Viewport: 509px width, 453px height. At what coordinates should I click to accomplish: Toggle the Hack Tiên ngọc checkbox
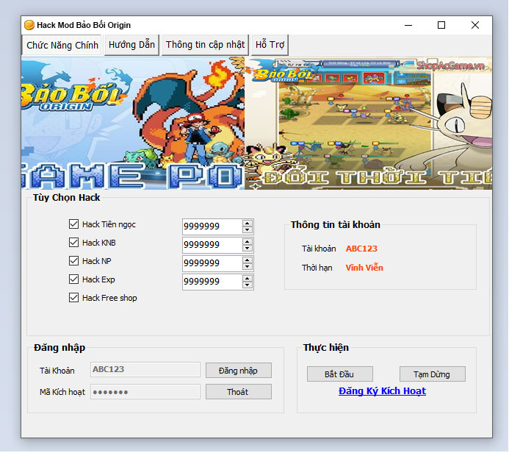73,224
